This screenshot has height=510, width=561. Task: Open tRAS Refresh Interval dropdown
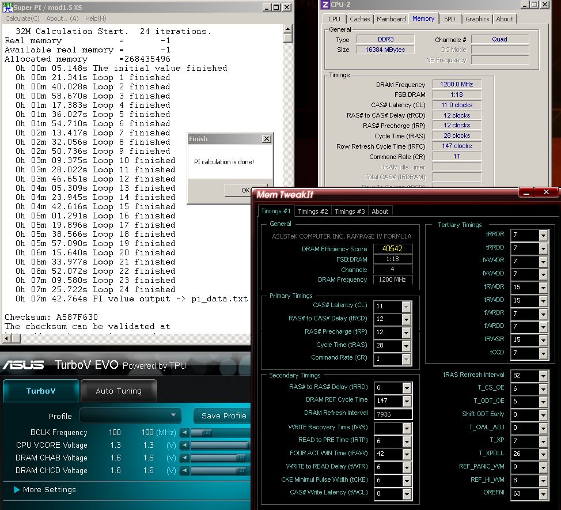[543, 375]
